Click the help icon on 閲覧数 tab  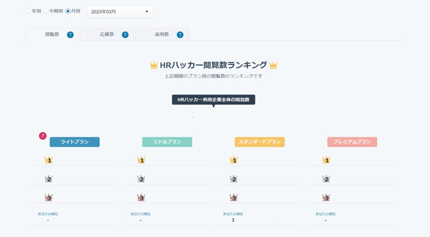[x=70, y=35]
